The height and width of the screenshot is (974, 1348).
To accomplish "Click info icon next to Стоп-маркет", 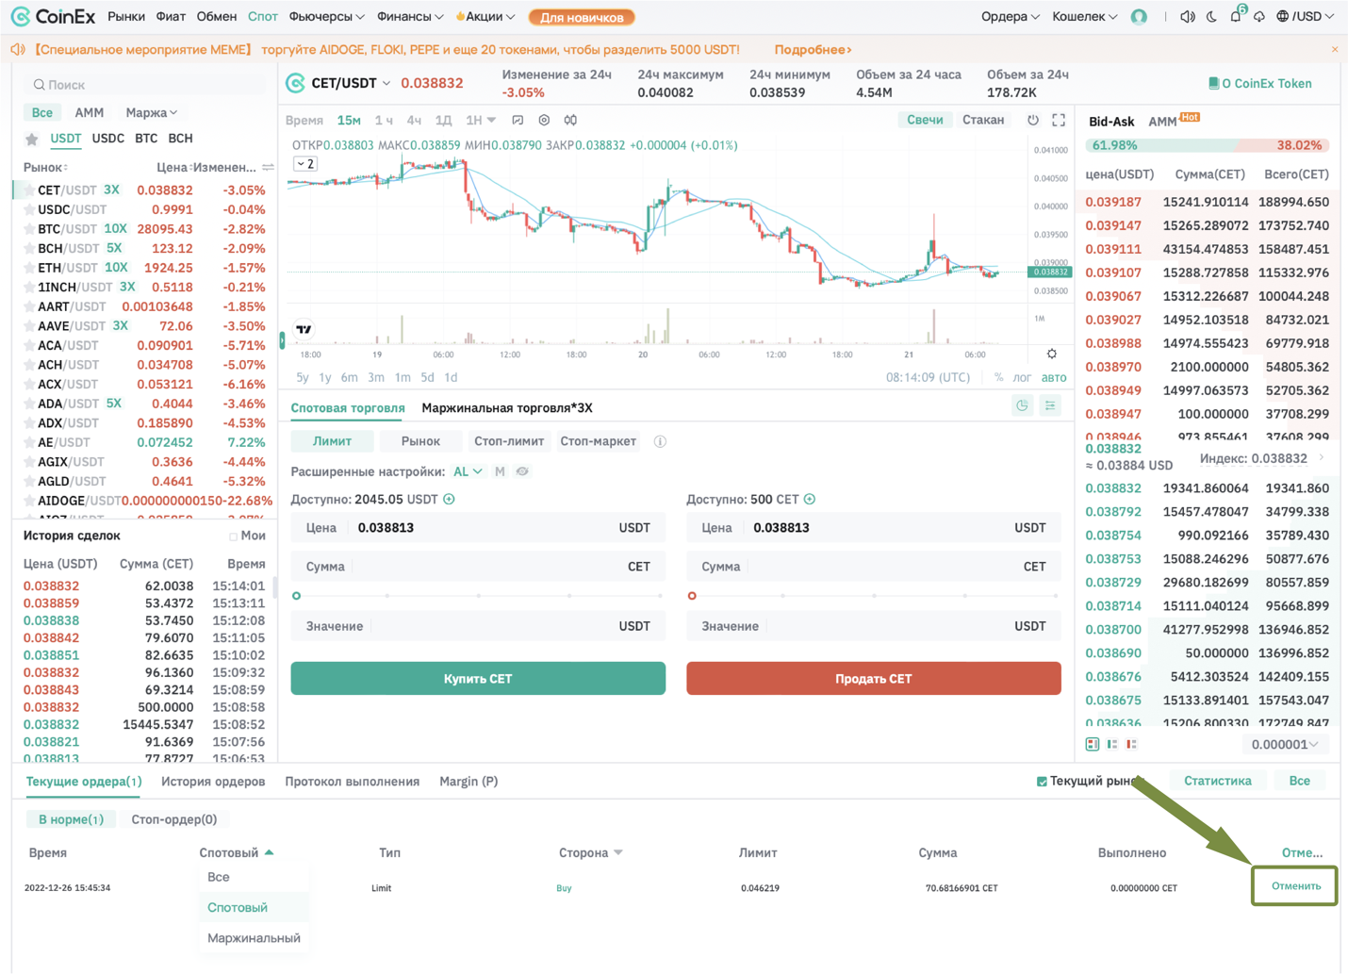I will [660, 441].
